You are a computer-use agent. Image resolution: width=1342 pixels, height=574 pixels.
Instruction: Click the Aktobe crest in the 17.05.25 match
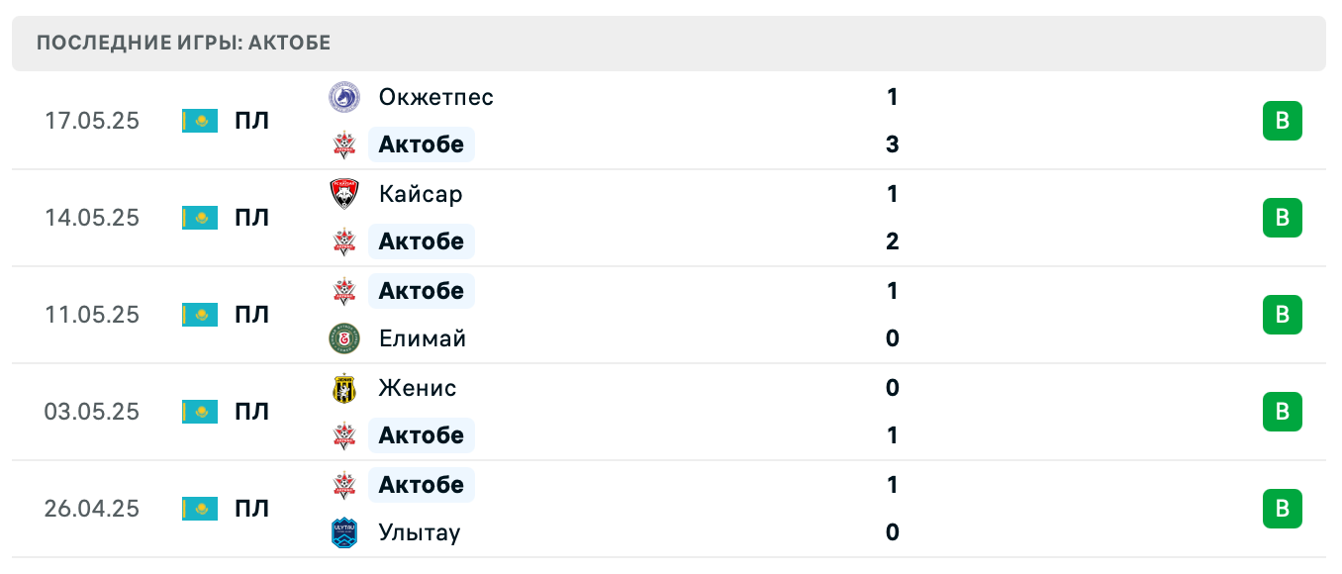point(343,144)
